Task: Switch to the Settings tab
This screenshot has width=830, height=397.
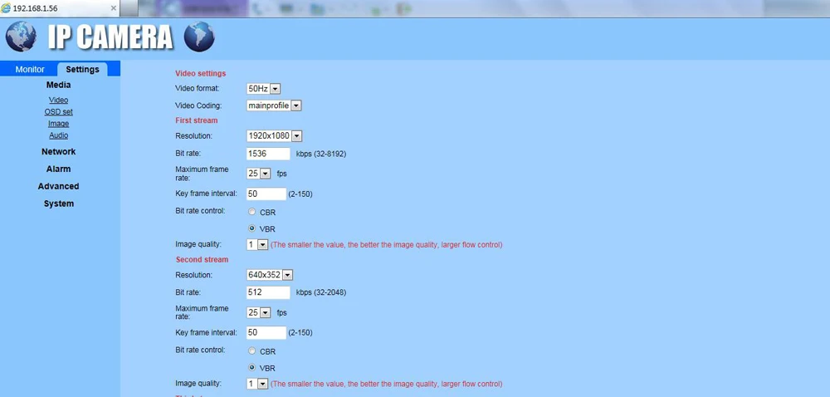Action: pos(82,69)
